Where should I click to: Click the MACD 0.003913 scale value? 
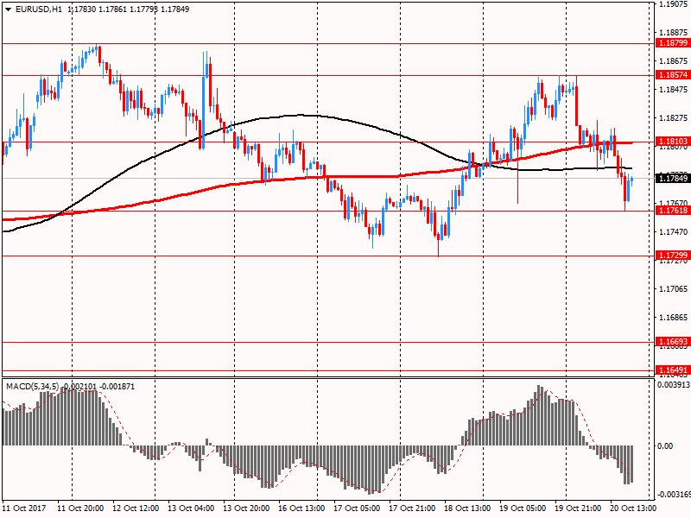674,385
